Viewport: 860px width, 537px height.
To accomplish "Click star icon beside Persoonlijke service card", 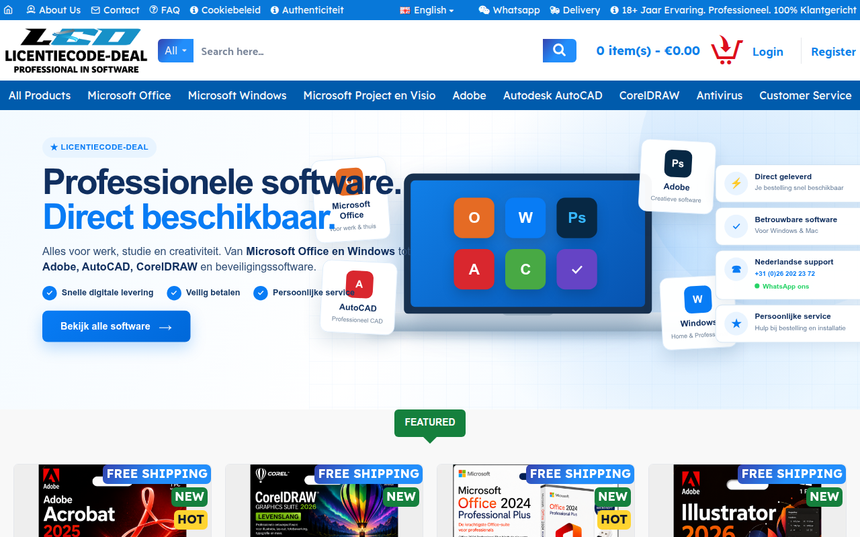I will coord(736,324).
